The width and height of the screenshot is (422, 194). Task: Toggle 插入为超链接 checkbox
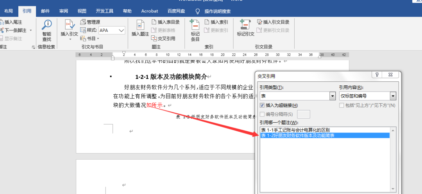[x=262, y=106]
